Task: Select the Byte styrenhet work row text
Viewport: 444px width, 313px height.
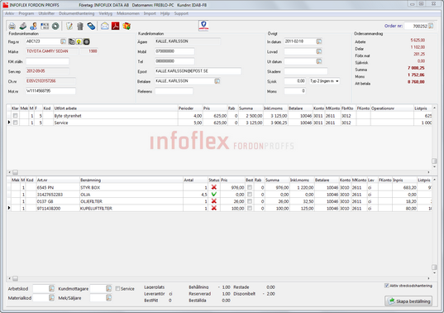Action: [68, 116]
